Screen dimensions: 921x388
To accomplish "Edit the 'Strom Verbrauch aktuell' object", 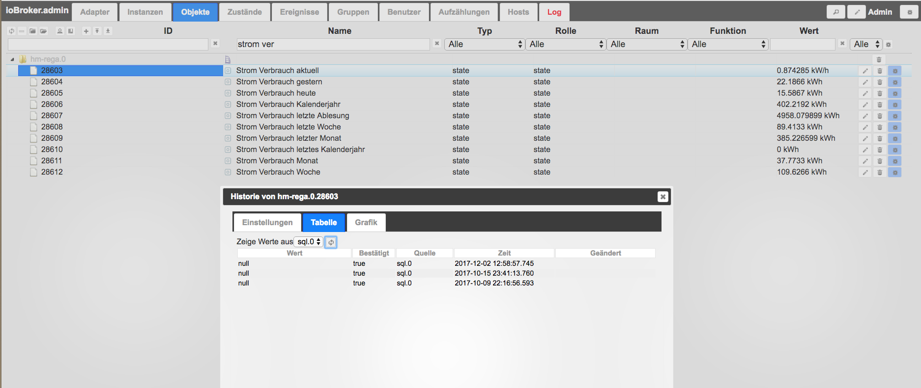I will [865, 71].
